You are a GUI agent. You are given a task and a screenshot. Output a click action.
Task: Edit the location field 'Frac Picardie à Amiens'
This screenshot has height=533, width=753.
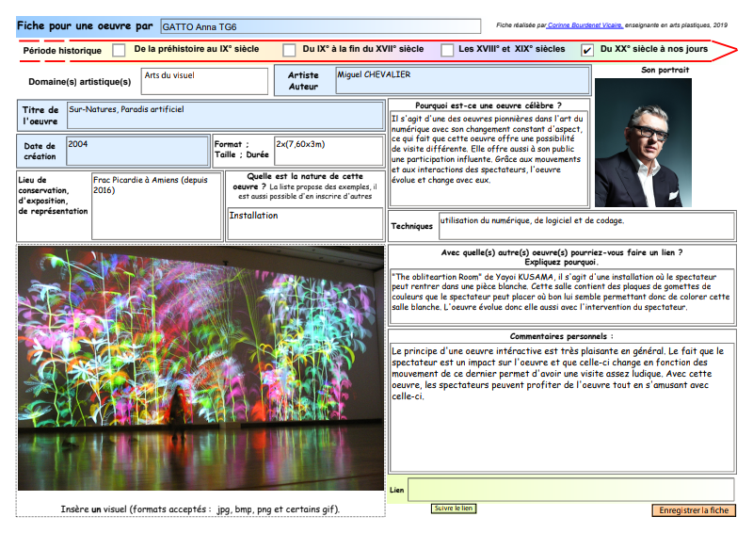tap(156, 205)
